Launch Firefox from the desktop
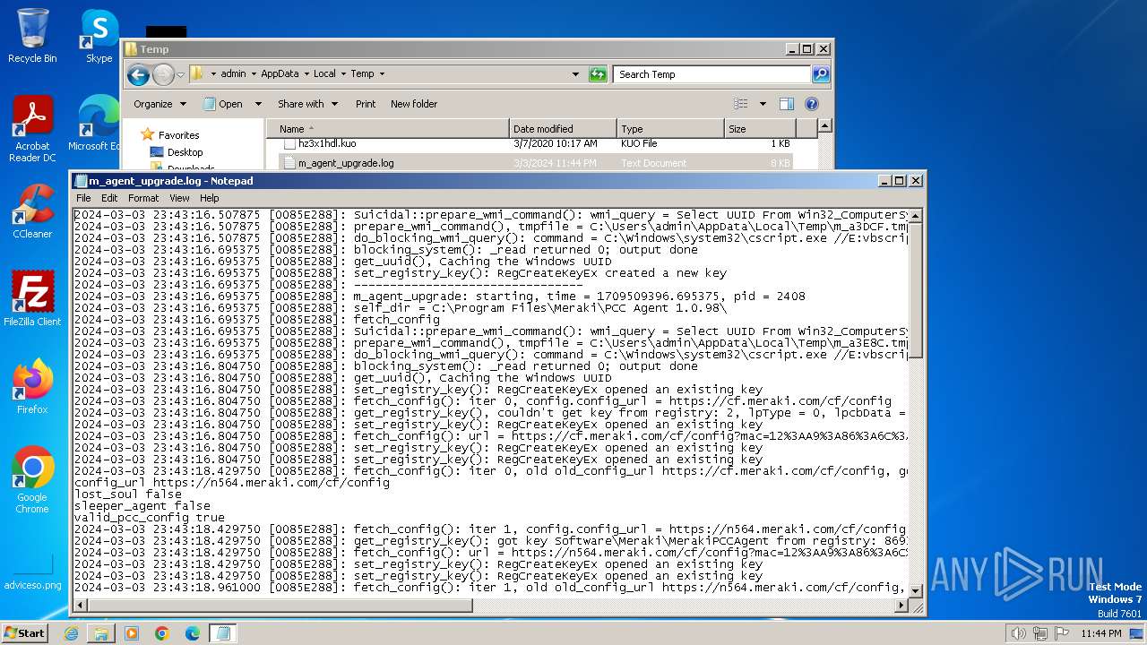 32,387
